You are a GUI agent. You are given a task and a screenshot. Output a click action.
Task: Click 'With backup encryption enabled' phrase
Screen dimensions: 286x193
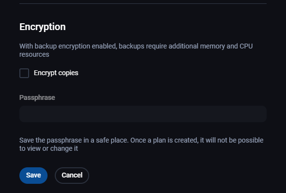click(x=68, y=46)
